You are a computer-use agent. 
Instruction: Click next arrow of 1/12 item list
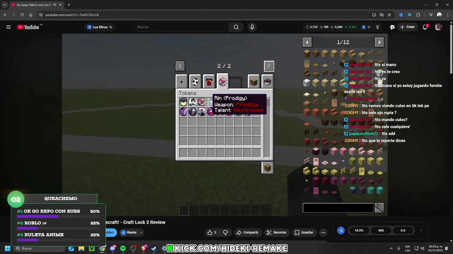379,42
